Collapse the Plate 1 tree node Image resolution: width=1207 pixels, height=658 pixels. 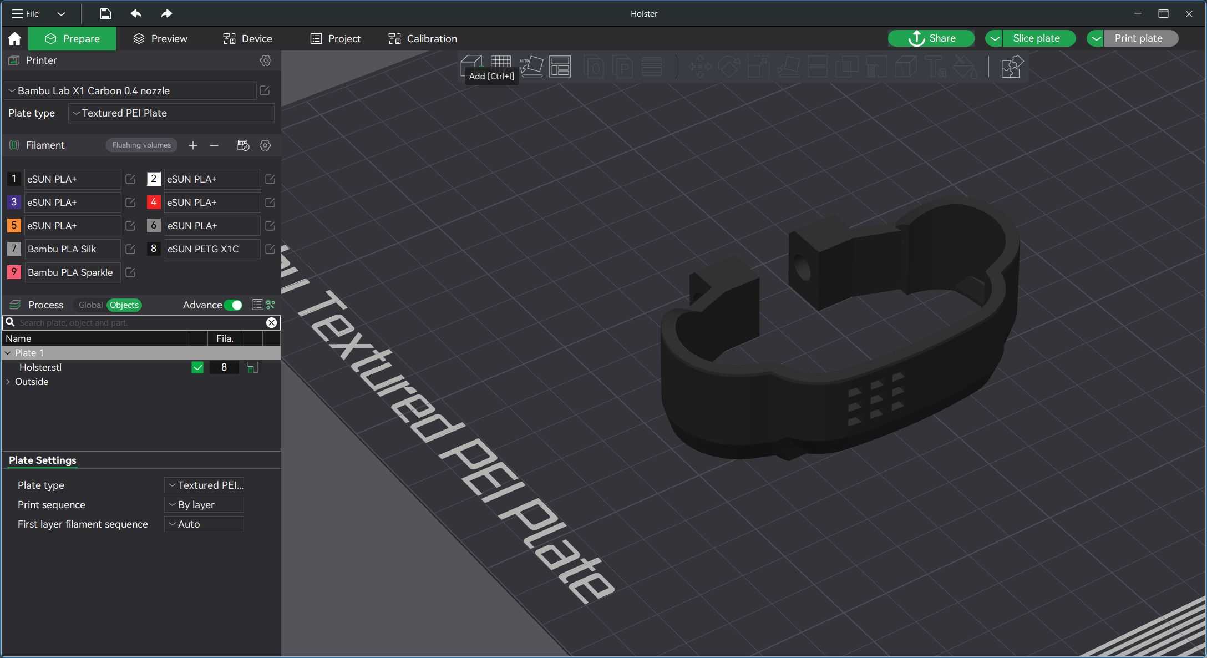(8, 353)
